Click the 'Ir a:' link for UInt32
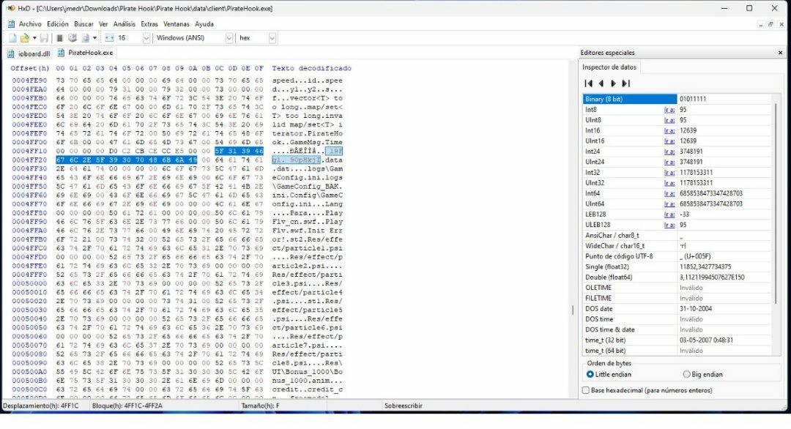This screenshot has width=791, height=429. [669, 182]
